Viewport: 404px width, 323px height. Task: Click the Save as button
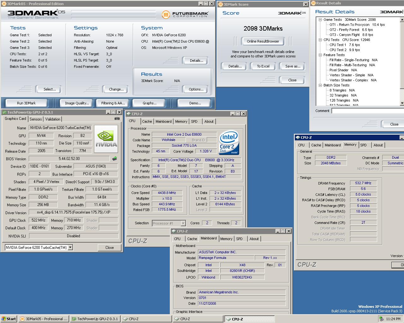tap(293, 66)
